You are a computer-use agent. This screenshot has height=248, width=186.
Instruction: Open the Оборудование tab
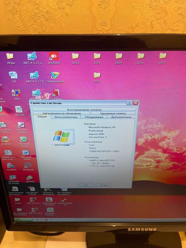(x=94, y=117)
